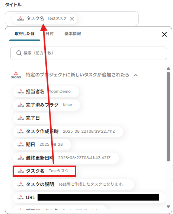Select the URL value
The height and width of the screenshot is (214, 173).
point(89,198)
